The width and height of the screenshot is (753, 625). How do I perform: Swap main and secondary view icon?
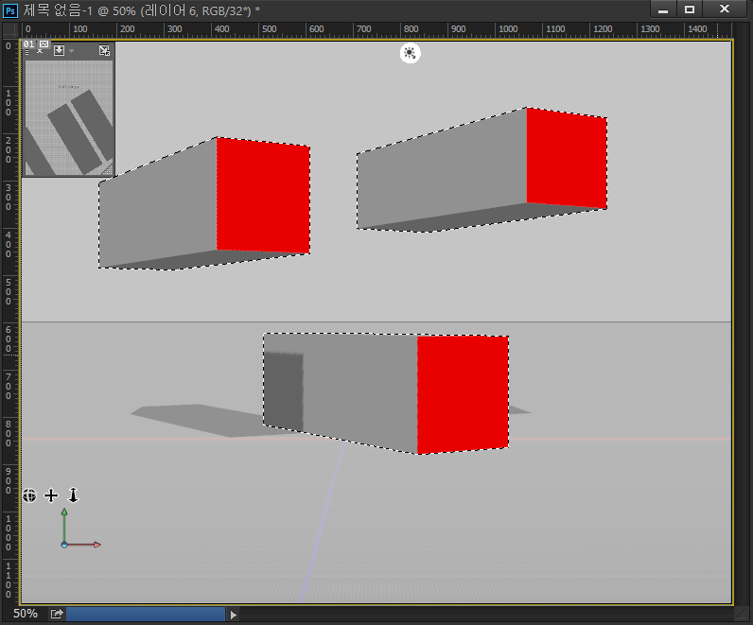coord(104,50)
